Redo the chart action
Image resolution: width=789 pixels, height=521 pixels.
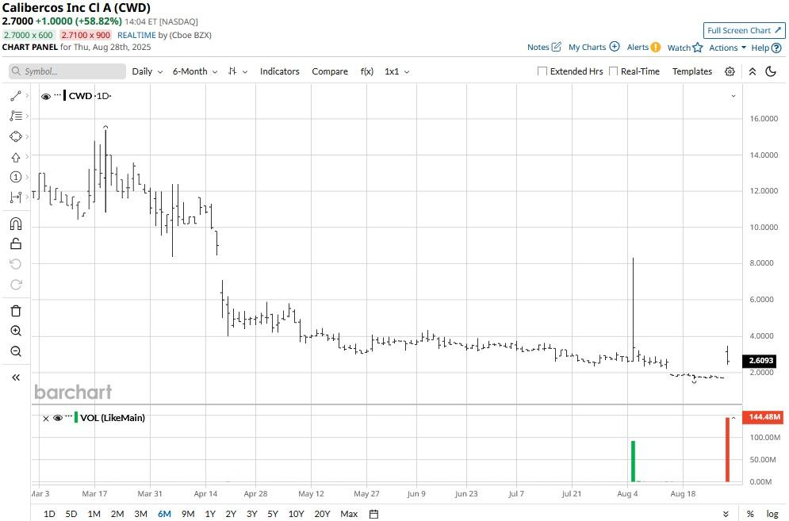(x=16, y=285)
